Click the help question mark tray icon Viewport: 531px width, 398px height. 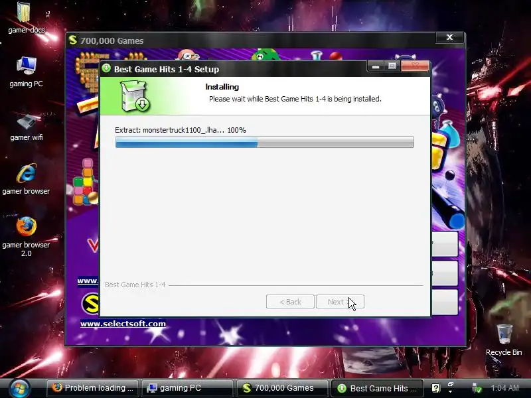[x=436, y=388]
